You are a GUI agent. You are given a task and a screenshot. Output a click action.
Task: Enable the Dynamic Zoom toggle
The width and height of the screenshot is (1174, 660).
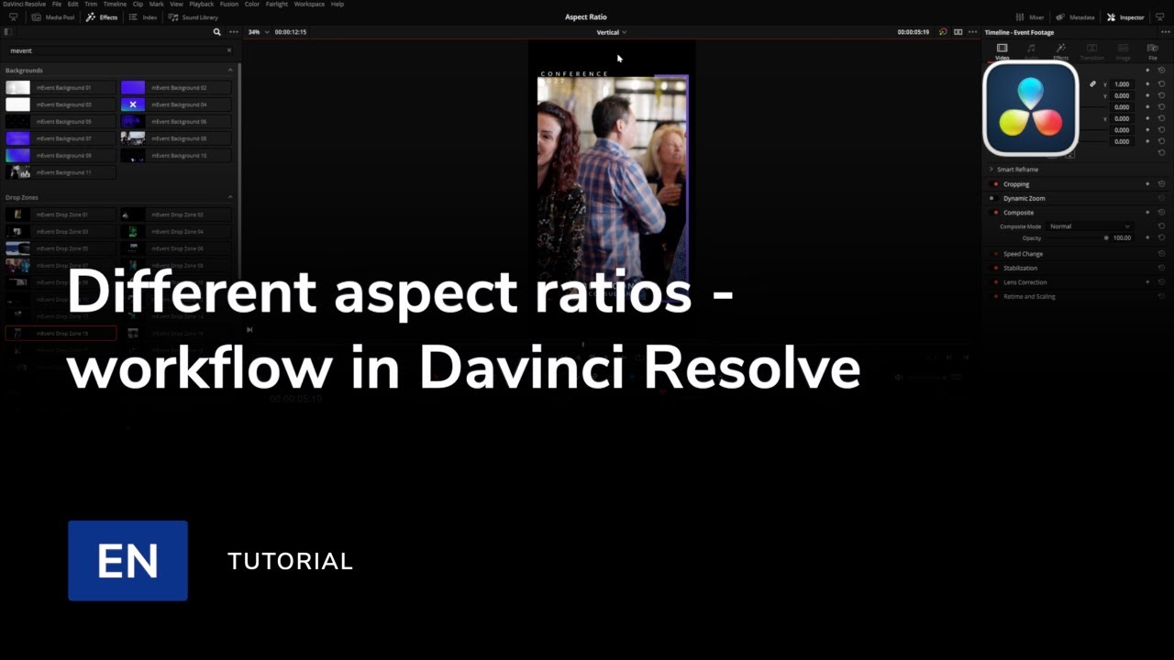coord(992,198)
